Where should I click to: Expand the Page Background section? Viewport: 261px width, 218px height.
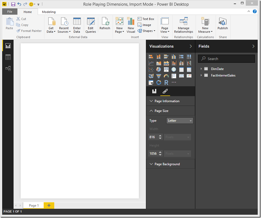click(170, 164)
